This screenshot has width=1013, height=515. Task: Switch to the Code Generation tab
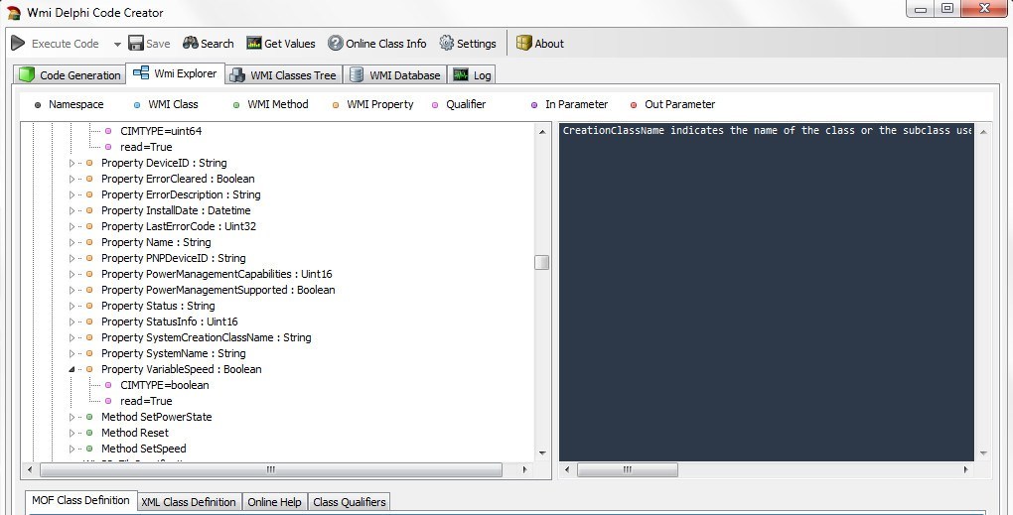(70, 74)
